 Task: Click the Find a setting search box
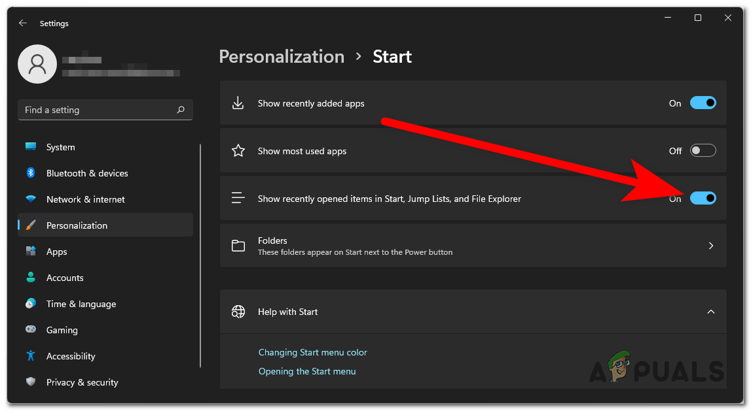(x=98, y=110)
